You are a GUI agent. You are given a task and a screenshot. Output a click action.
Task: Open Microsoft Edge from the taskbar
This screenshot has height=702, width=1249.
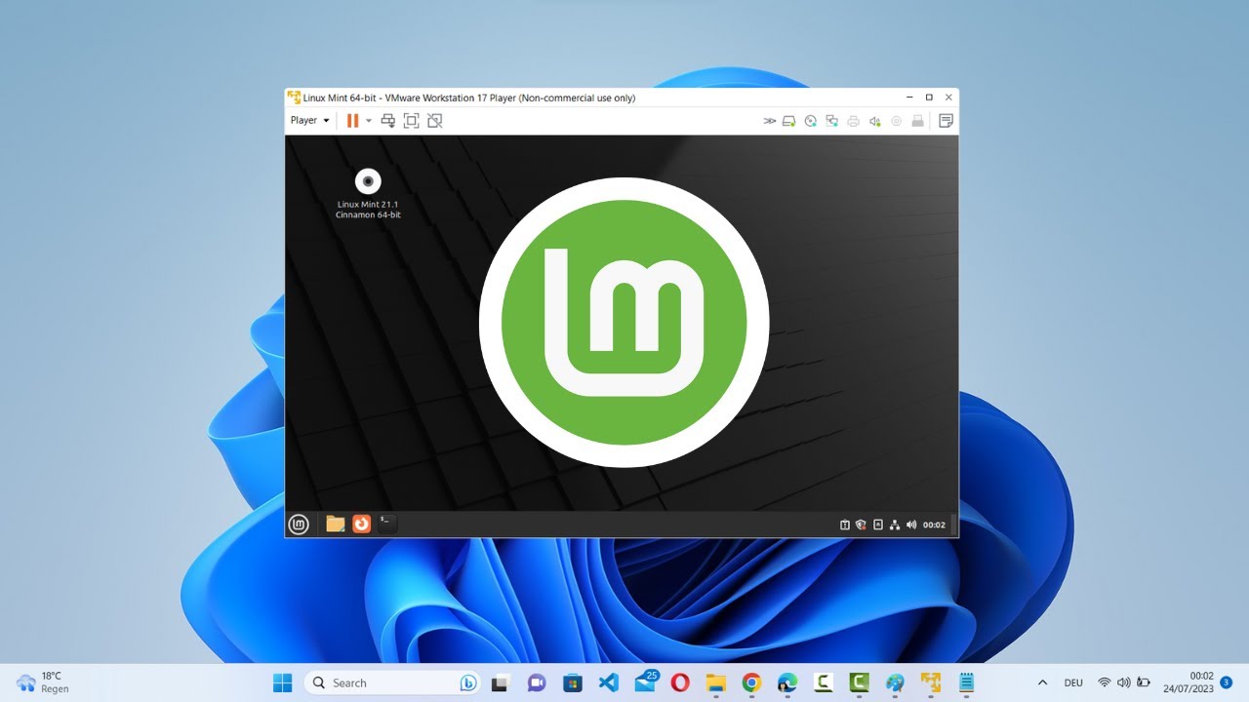click(787, 682)
